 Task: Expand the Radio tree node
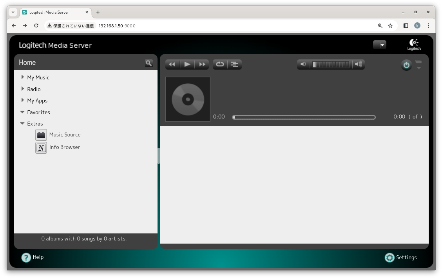pos(23,89)
